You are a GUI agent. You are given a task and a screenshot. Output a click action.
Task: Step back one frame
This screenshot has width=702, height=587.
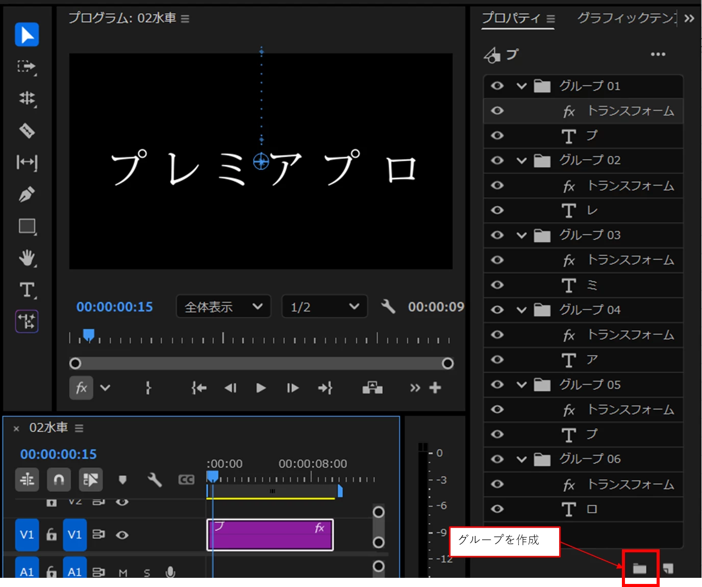click(231, 388)
